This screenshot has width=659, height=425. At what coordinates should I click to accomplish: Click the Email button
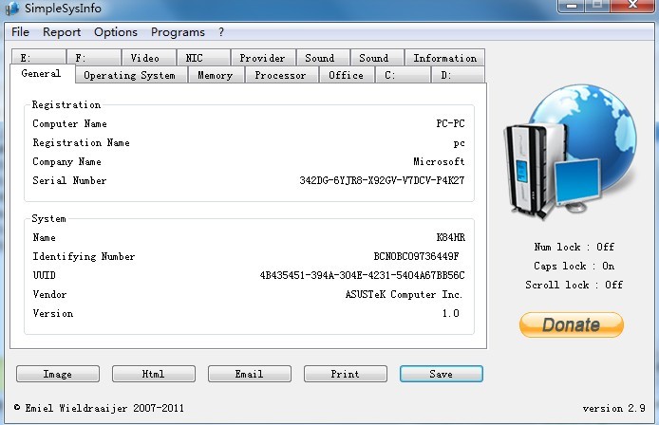click(249, 374)
